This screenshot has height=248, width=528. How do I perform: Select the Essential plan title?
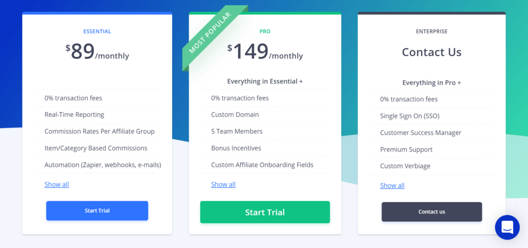coord(97,31)
